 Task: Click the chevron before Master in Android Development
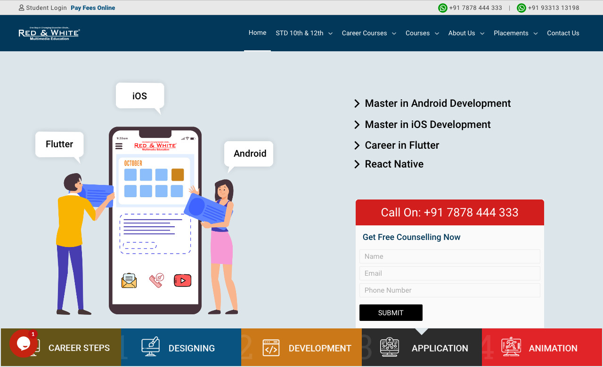tap(357, 104)
